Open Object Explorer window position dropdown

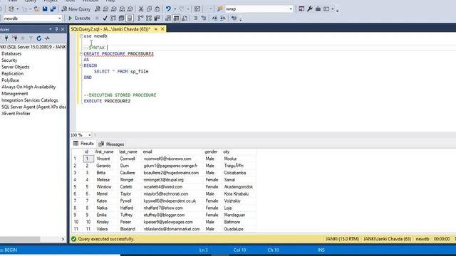pyautogui.click(x=51, y=29)
